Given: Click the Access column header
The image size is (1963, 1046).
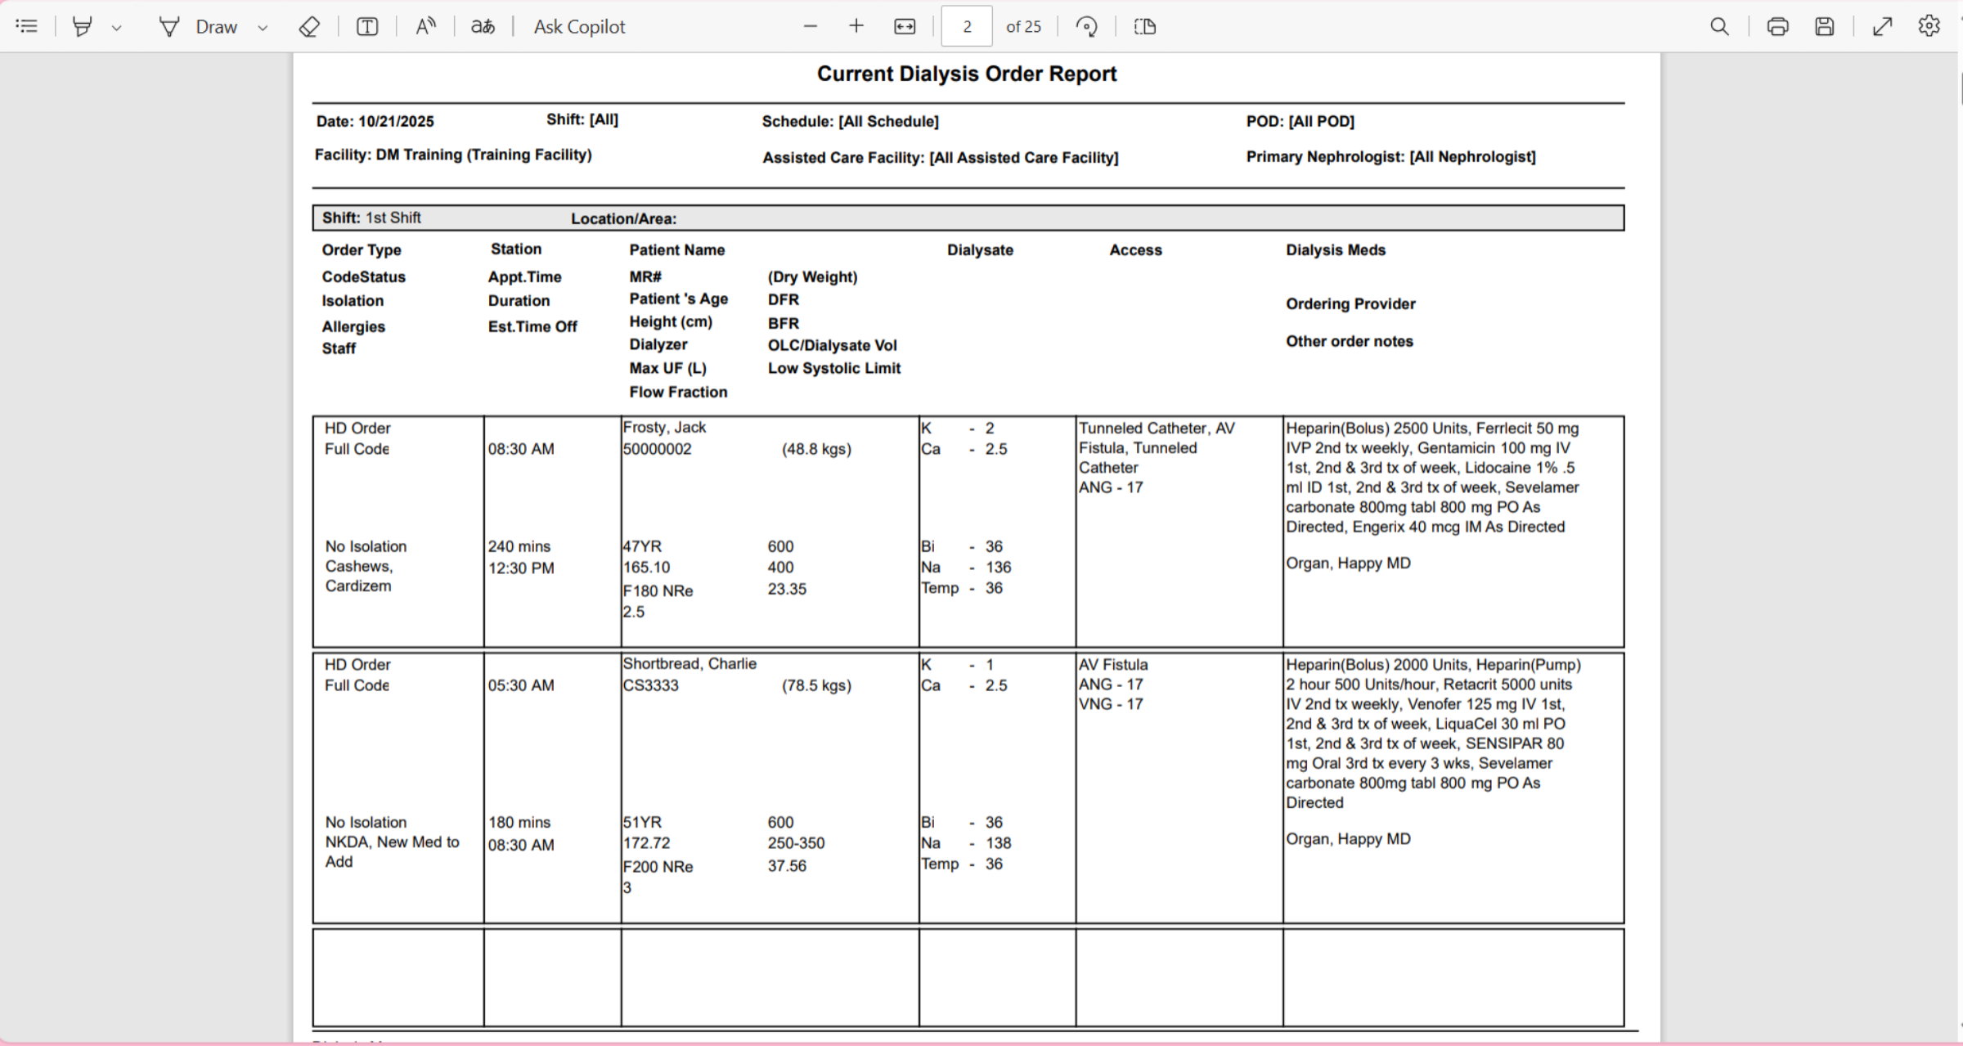Looking at the screenshot, I should [1135, 249].
